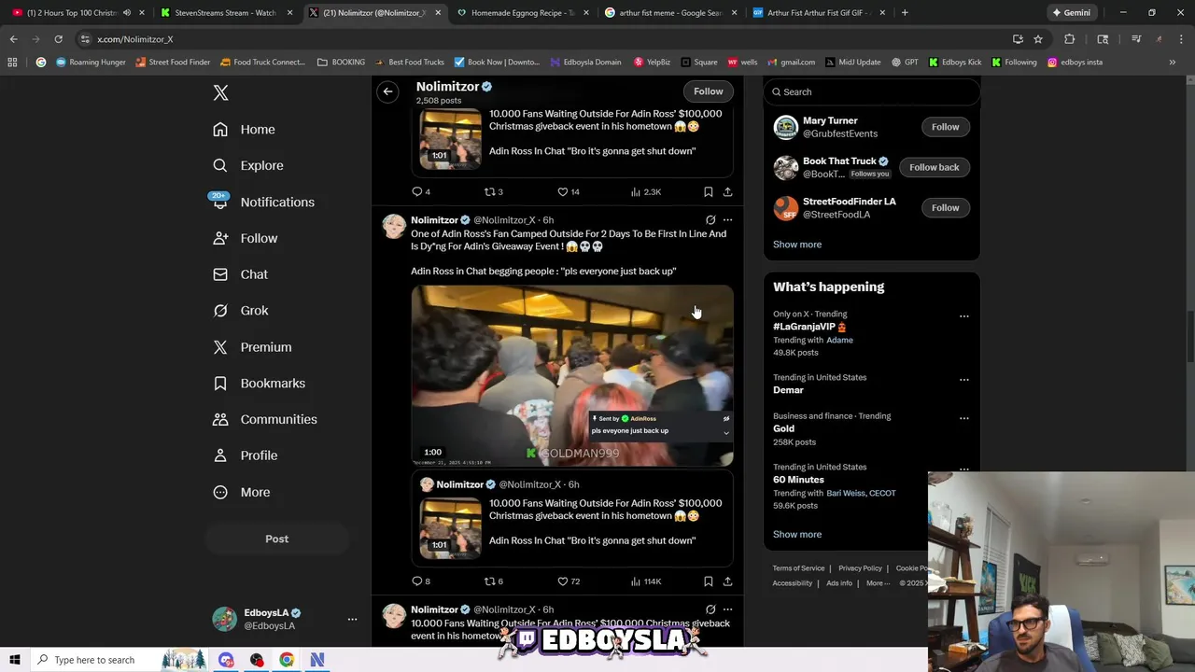Share the post with 2.3K views
This screenshot has height=672, width=1195.
[727, 191]
